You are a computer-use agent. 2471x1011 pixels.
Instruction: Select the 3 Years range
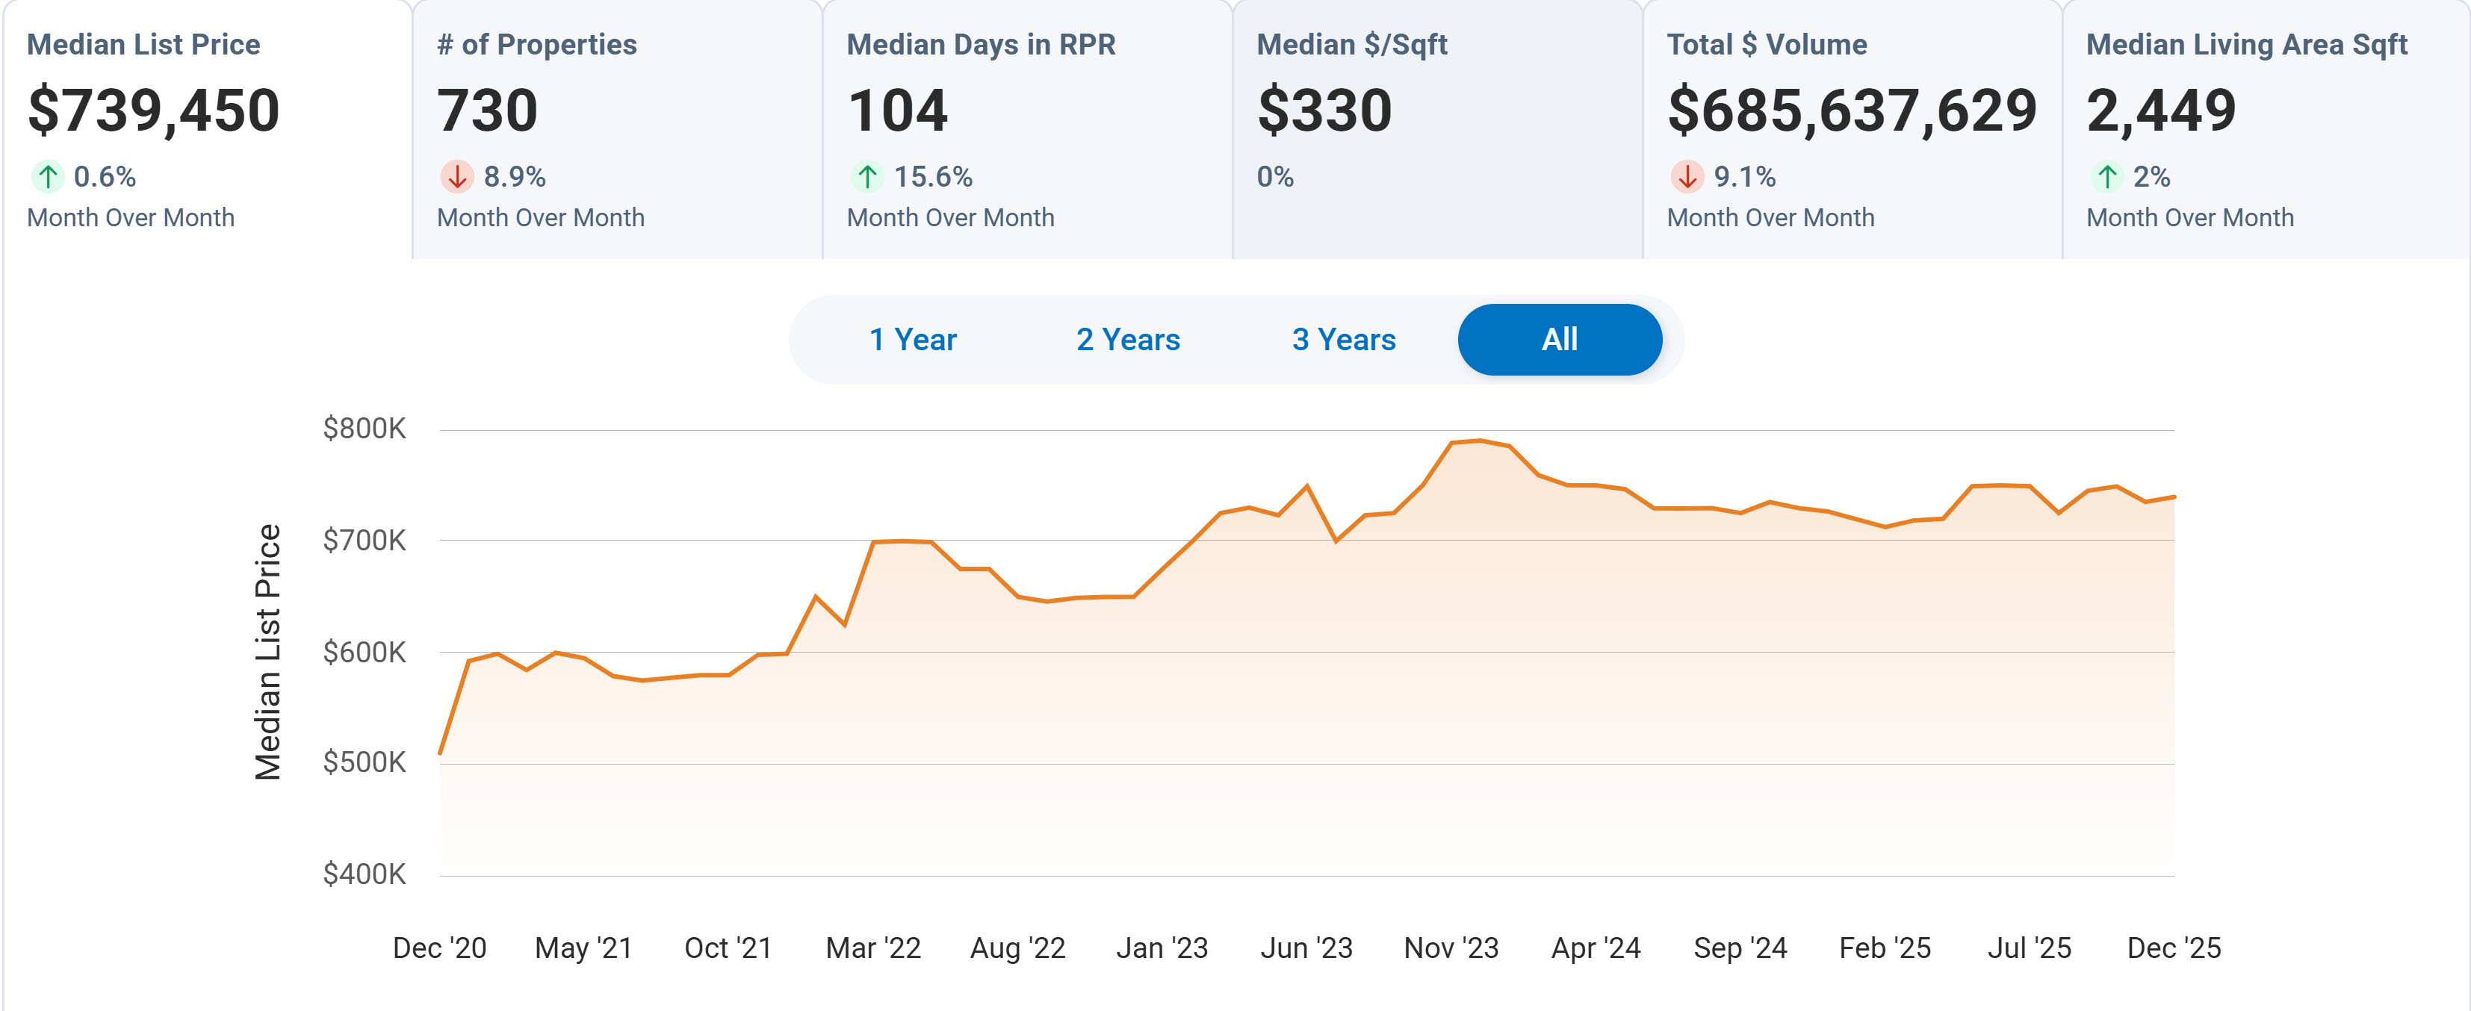pos(1343,340)
